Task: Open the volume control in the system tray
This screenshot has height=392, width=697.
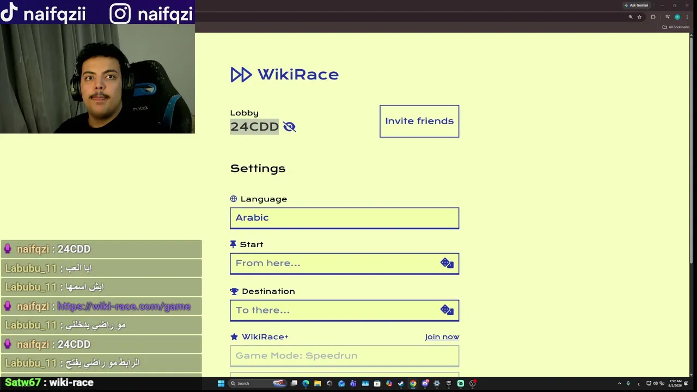Action: point(655,383)
